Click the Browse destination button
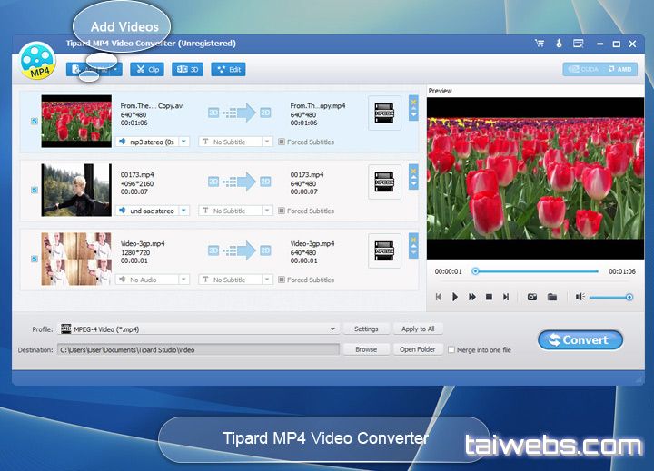This screenshot has height=471, width=654. pyautogui.click(x=366, y=349)
